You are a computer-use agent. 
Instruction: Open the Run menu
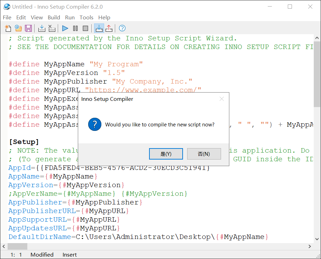(70, 18)
